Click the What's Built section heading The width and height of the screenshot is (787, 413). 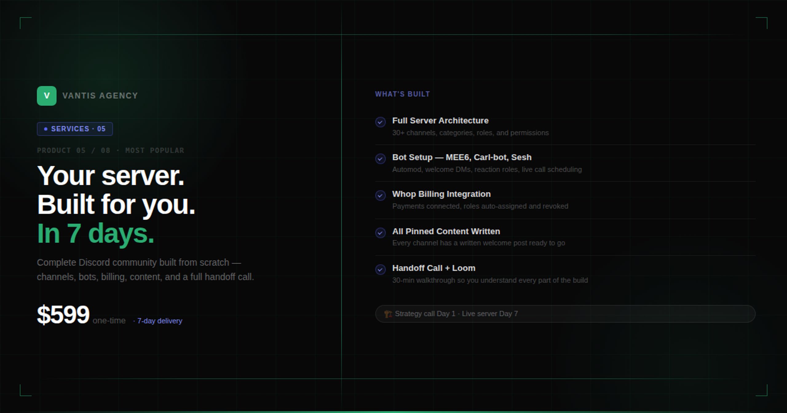pyautogui.click(x=402, y=94)
